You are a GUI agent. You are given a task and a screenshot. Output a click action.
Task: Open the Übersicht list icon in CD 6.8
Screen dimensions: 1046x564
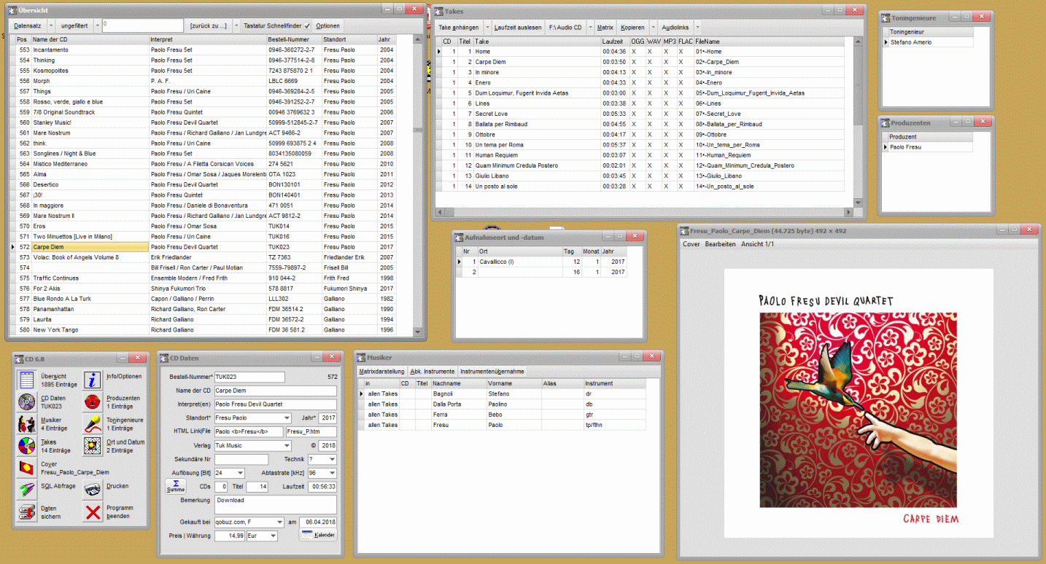(26, 380)
